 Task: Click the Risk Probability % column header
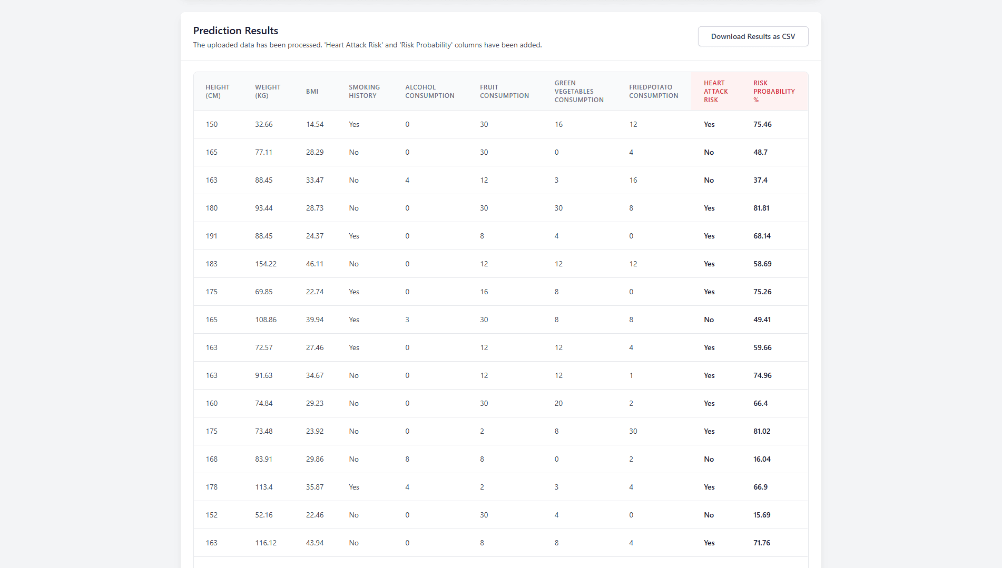(x=774, y=92)
